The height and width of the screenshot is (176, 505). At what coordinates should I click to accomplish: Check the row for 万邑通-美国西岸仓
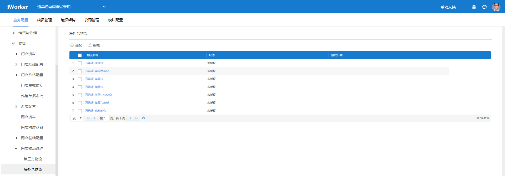coord(80,71)
